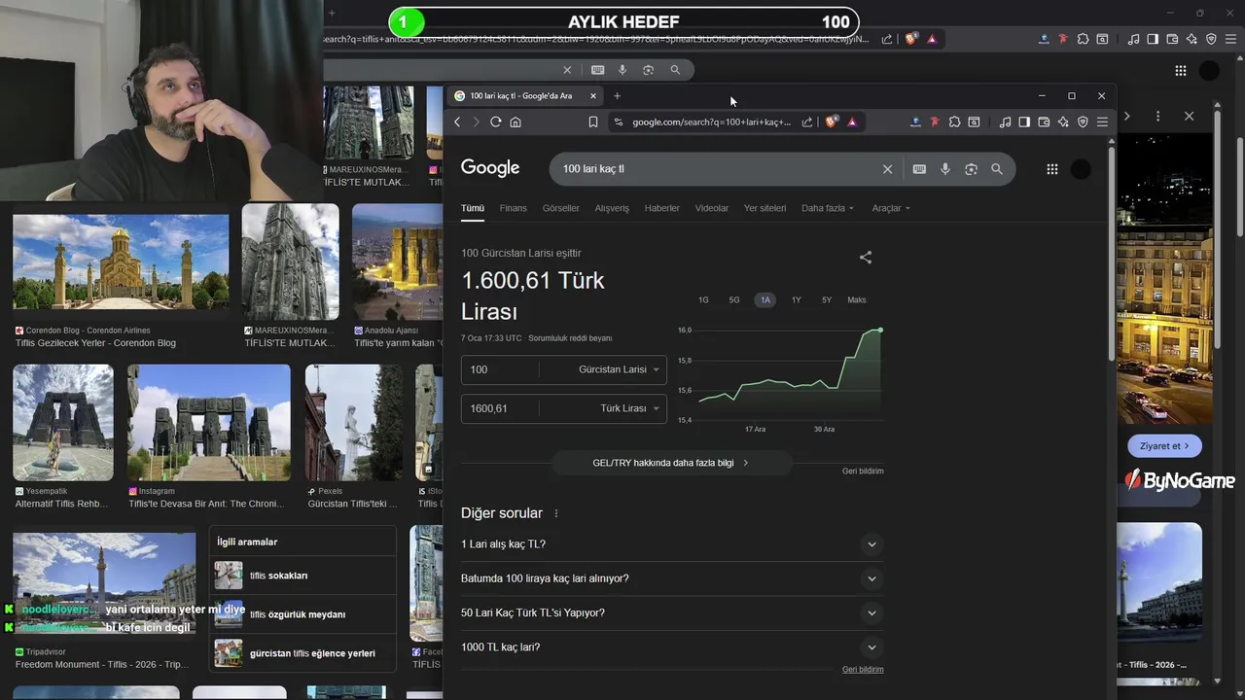This screenshot has width=1245, height=700.
Task: Open home page in front browser window
Action: pyautogui.click(x=516, y=122)
